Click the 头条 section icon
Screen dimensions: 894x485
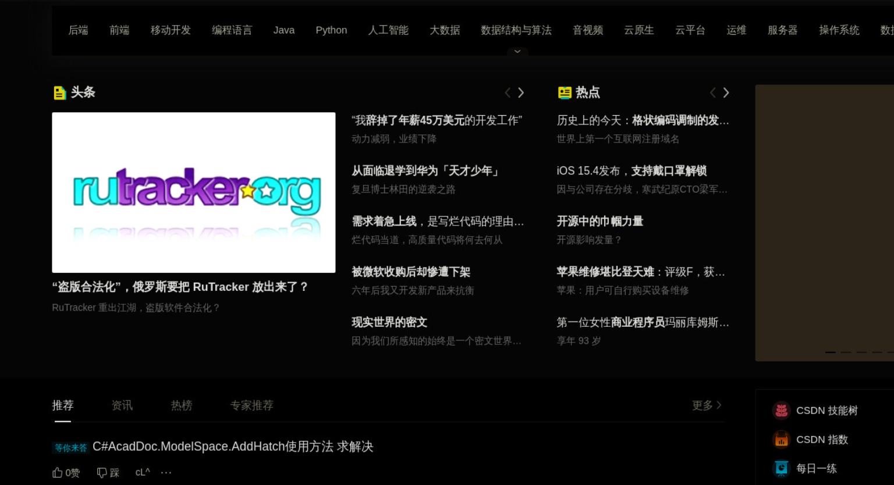[59, 92]
